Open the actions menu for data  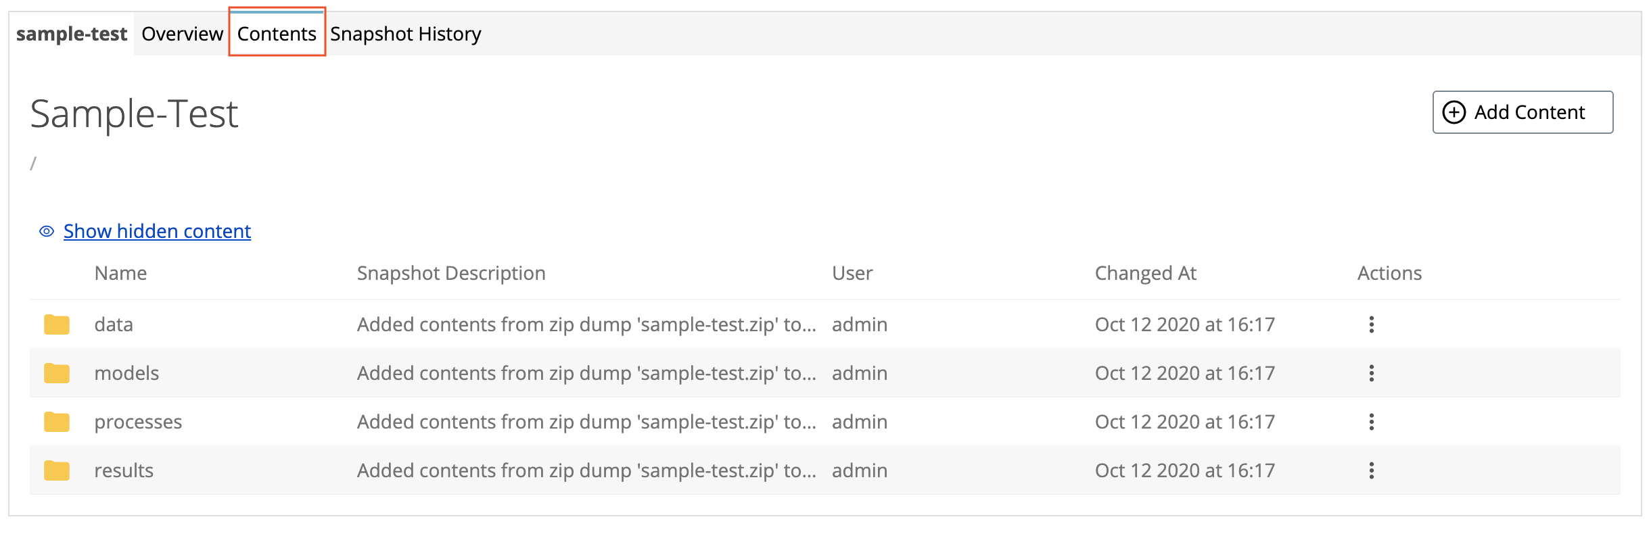(x=1372, y=324)
